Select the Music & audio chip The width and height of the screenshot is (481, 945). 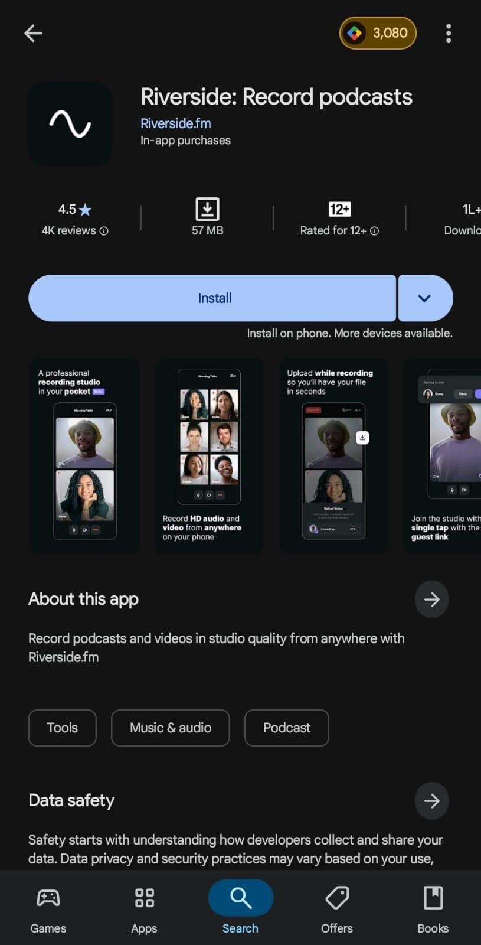171,728
